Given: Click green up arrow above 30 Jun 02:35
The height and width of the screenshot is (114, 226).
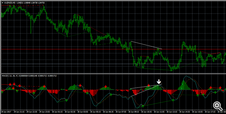Looking at the screenshot, I should click(x=67, y=100).
